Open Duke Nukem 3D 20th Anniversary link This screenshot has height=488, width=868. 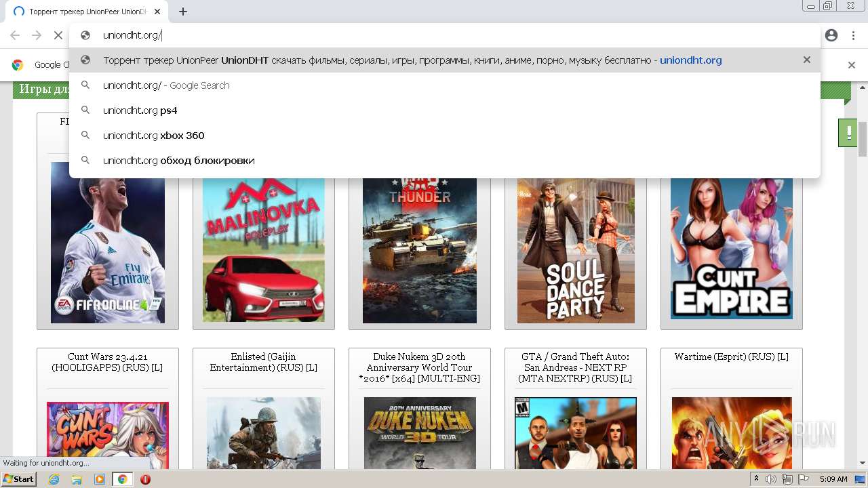click(x=420, y=367)
